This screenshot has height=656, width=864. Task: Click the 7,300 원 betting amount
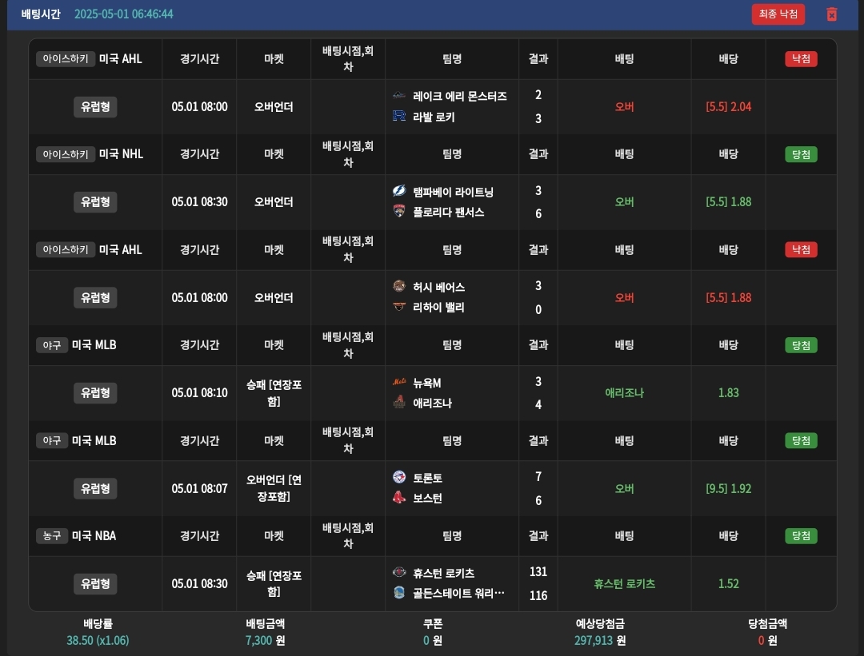[x=266, y=640]
